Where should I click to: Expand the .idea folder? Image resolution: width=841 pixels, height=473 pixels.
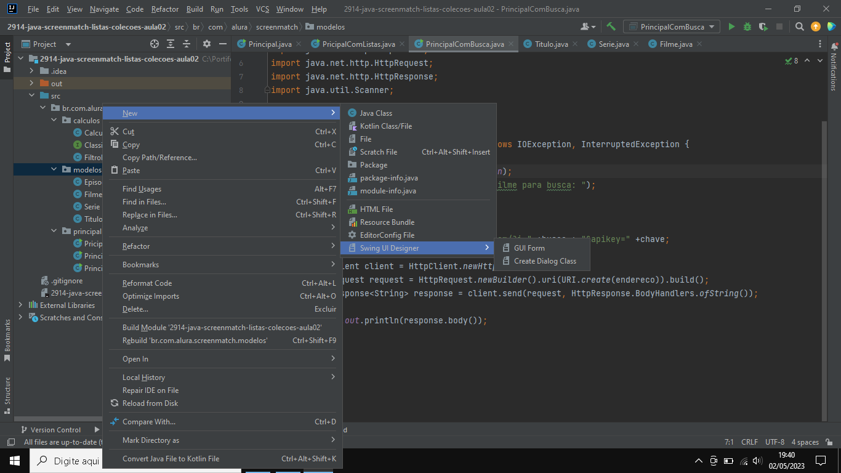tap(33, 71)
